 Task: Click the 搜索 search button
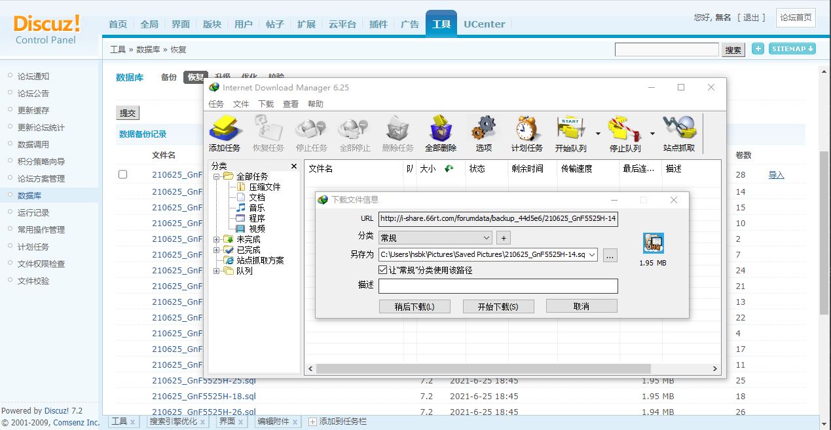(733, 50)
